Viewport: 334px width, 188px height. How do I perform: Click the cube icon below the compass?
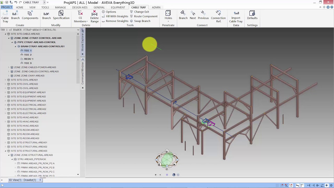[x=178, y=175]
